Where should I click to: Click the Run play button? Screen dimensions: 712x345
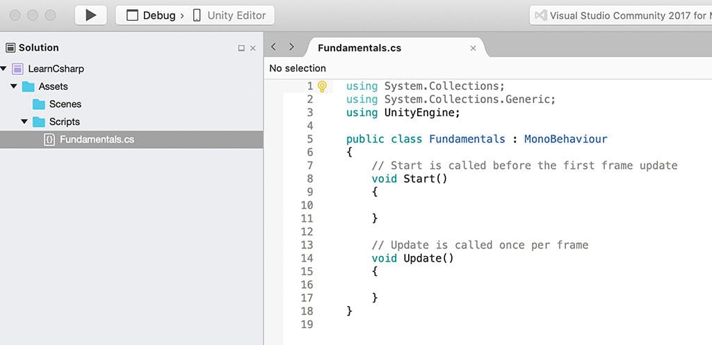pos(90,15)
